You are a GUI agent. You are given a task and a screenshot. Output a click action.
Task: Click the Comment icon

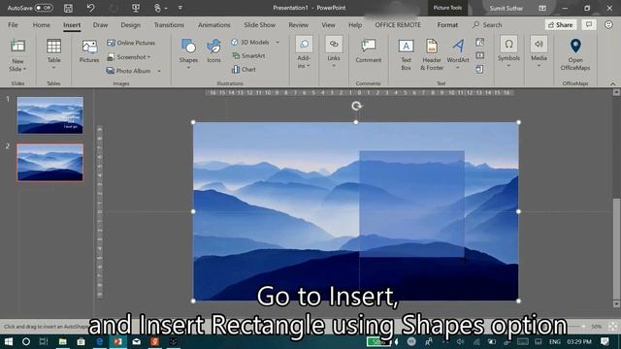pyautogui.click(x=369, y=47)
